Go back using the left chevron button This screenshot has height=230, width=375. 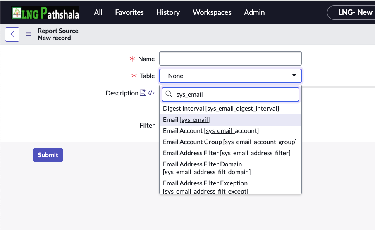[12, 34]
